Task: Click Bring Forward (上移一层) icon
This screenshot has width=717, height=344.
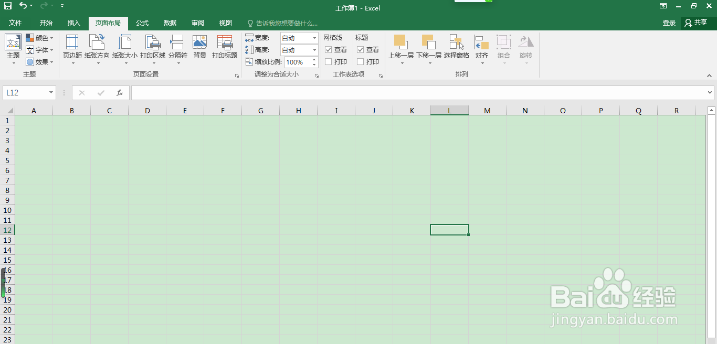Action: click(400, 42)
